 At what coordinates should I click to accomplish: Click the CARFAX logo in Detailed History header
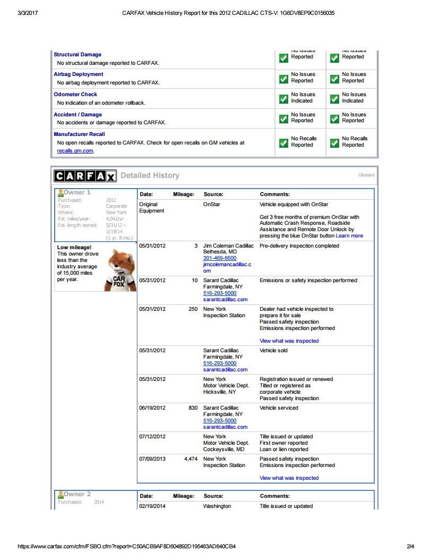(x=85, y=176)
